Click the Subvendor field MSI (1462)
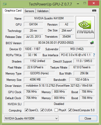Screen dimensions: 101x125 77,49
